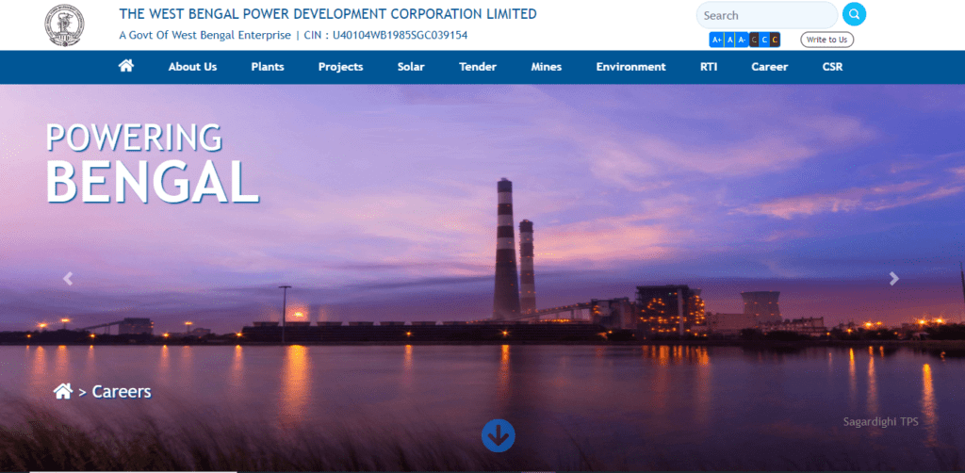Viewport: 965px width, 473px height.
Task: Open the About Us menu
Action: coord(192,67)
